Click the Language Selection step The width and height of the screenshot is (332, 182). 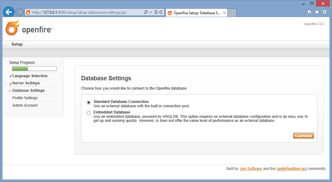click(30, 76)
